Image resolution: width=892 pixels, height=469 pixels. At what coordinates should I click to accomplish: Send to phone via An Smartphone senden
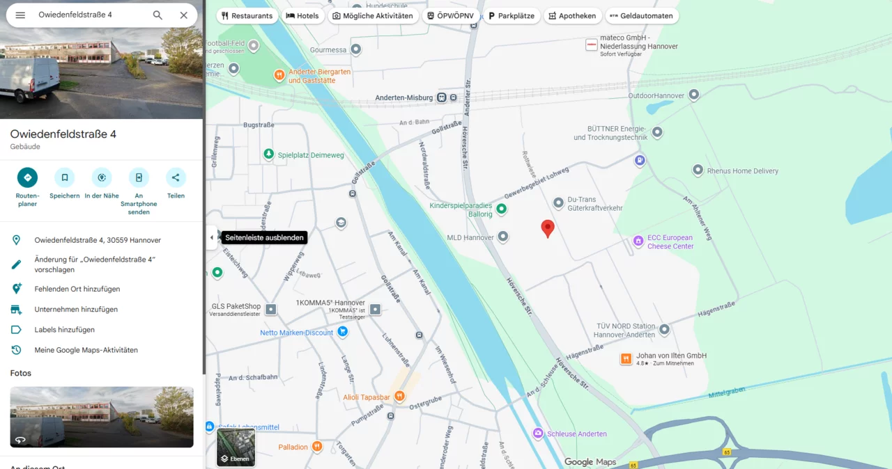tap(139, 191)
